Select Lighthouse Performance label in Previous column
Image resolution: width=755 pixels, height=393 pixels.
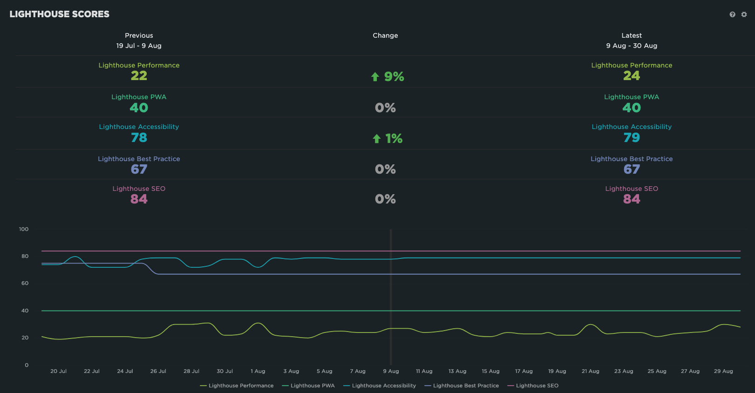pyautogui.click(x=139, y=65)
